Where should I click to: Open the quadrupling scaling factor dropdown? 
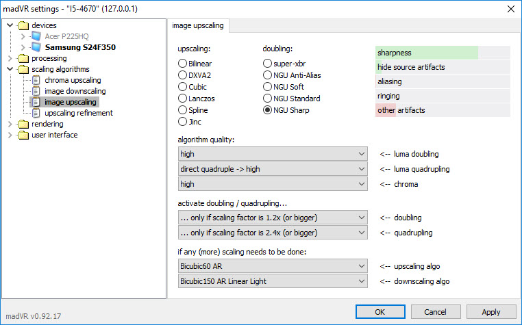point(273,233)
